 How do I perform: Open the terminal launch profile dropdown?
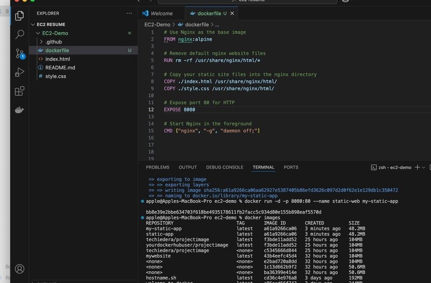(423, 167)
